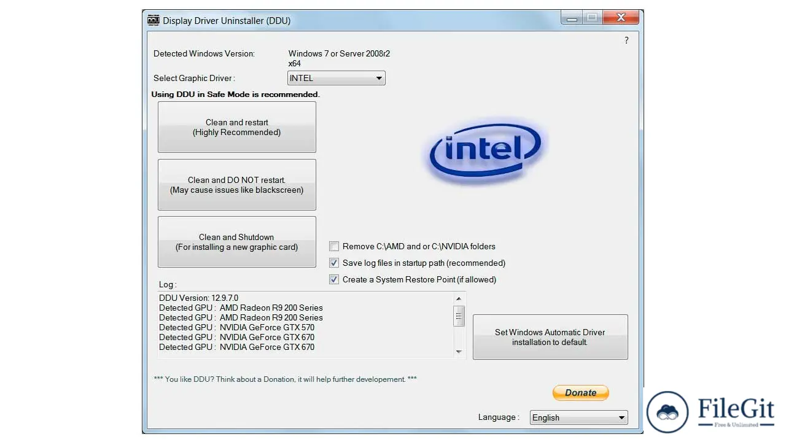The height and width of the screenshot is (442, 786).
Task: Click Clean and Shutdown button
Action: tap(237, 242)
